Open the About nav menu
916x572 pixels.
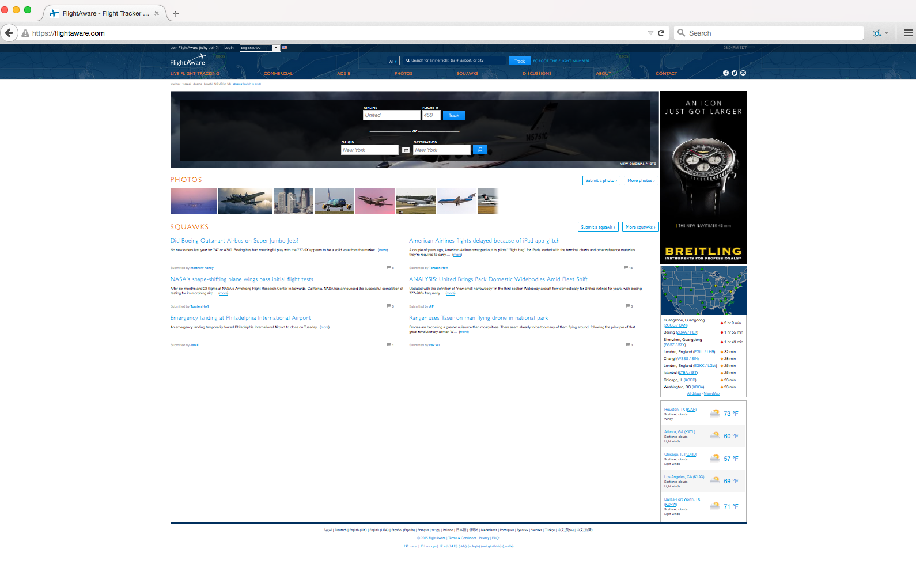click(604, 74)
